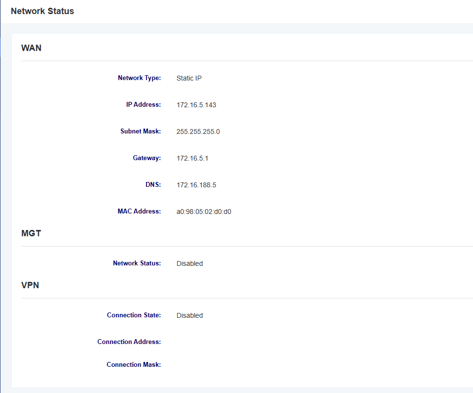Select the MAC address a0:98:05:02:d0:d0
The width and height of the screenshot is (473, 393).
click(204, 212)
